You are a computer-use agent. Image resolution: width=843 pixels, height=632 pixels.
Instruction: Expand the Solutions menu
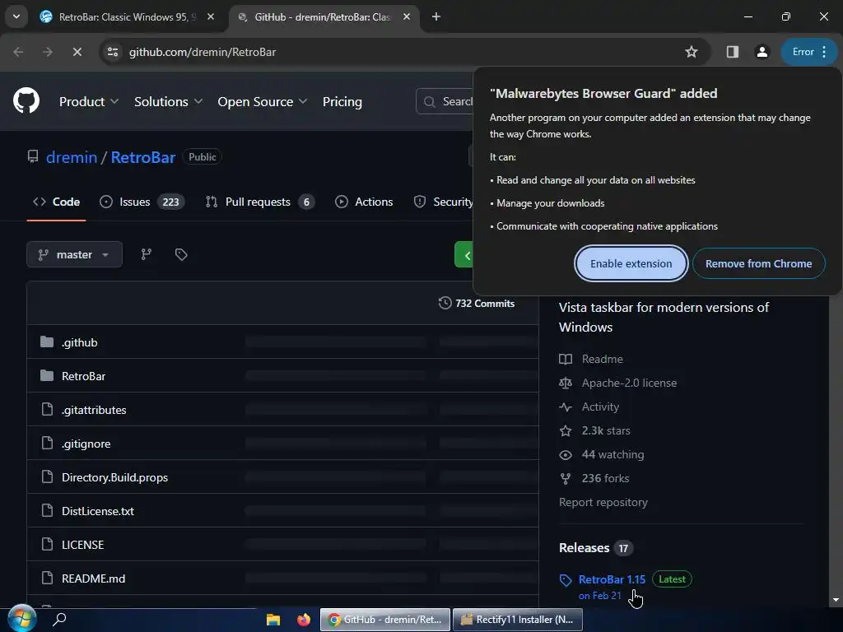click(168, 101)
